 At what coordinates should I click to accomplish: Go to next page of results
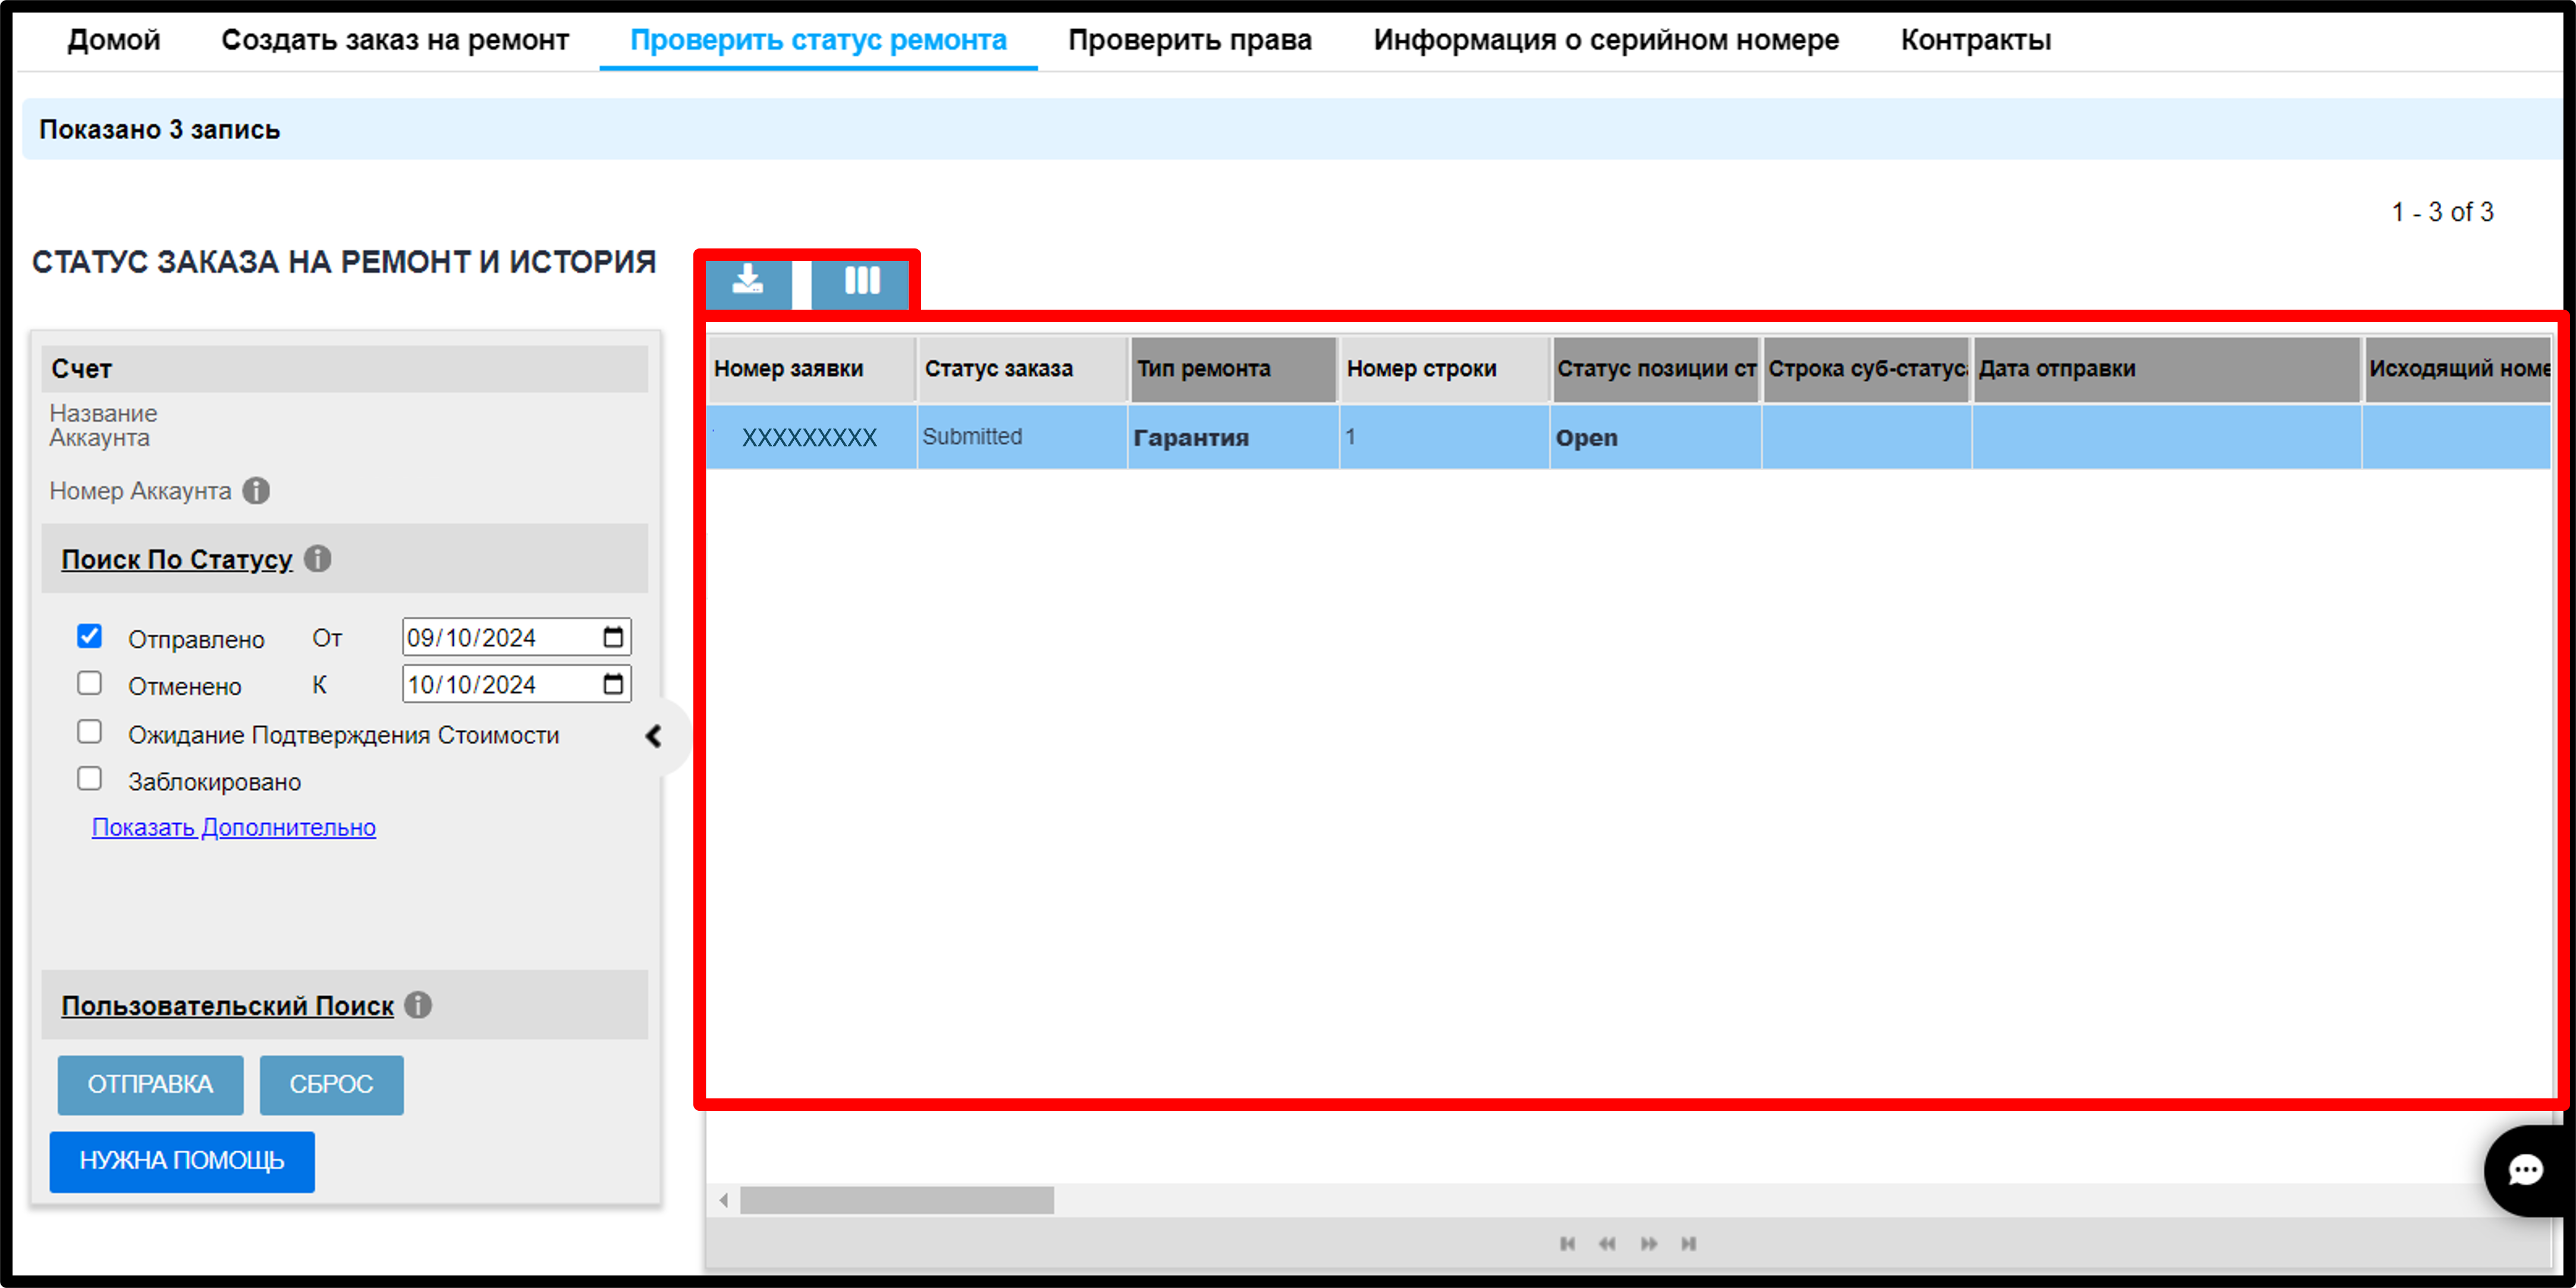[1649, 1243]
